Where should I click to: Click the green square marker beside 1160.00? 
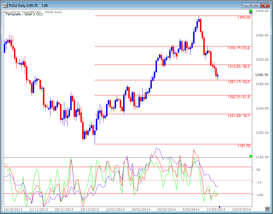(x=251, y=156)
